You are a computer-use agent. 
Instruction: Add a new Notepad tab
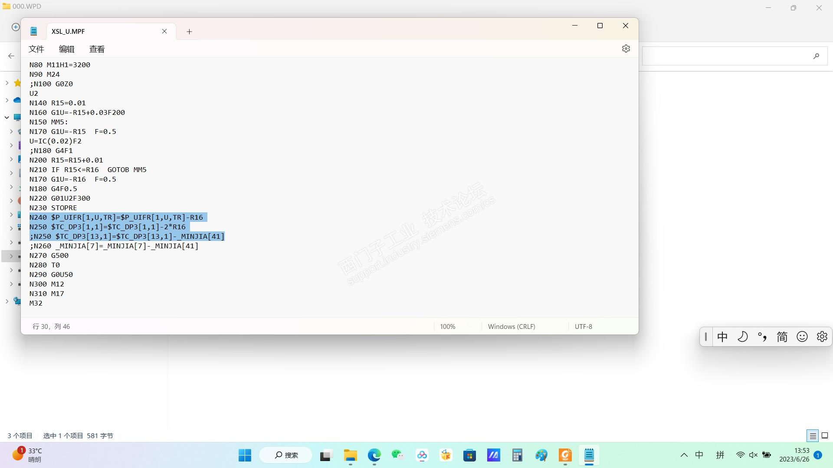coord(189,32)
